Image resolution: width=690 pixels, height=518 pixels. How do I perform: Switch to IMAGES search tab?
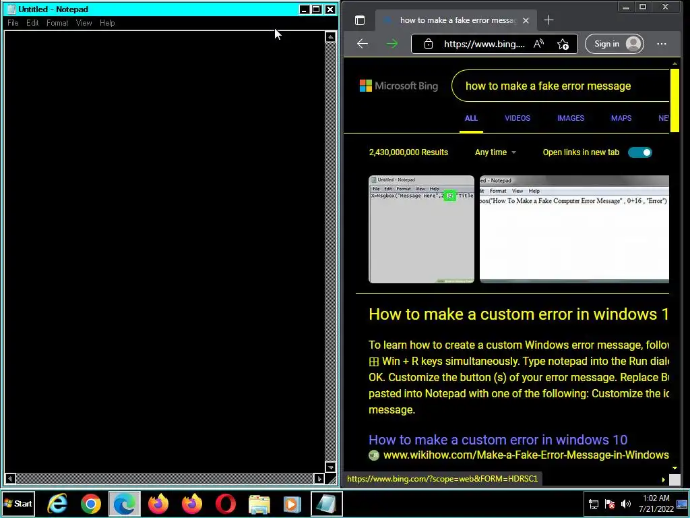click(570, 118)
